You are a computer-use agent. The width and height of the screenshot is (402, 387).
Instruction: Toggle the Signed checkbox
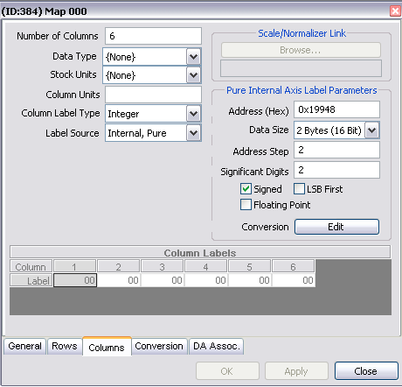[x=246, y=189]
